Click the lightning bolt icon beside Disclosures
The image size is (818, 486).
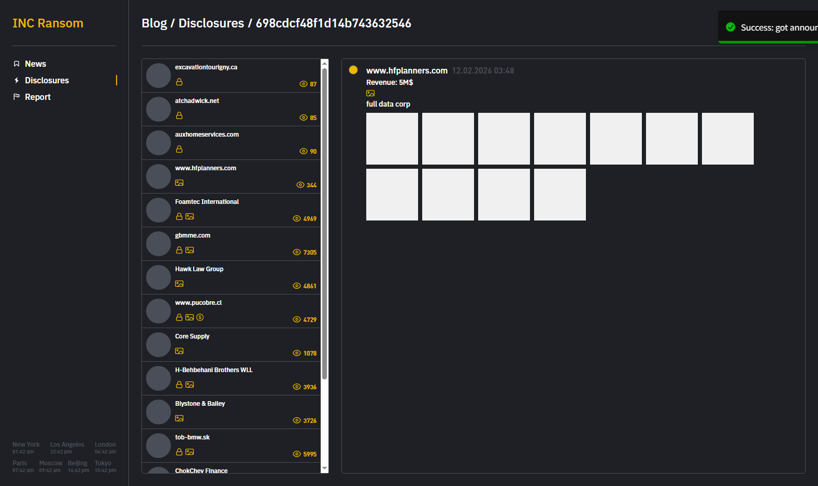pyautogui.click(x=17, y=80)
